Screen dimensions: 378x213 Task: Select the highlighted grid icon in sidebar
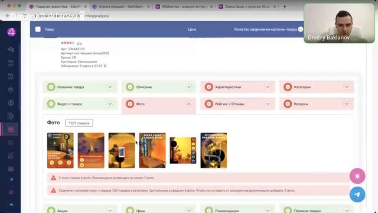point(11,129)
